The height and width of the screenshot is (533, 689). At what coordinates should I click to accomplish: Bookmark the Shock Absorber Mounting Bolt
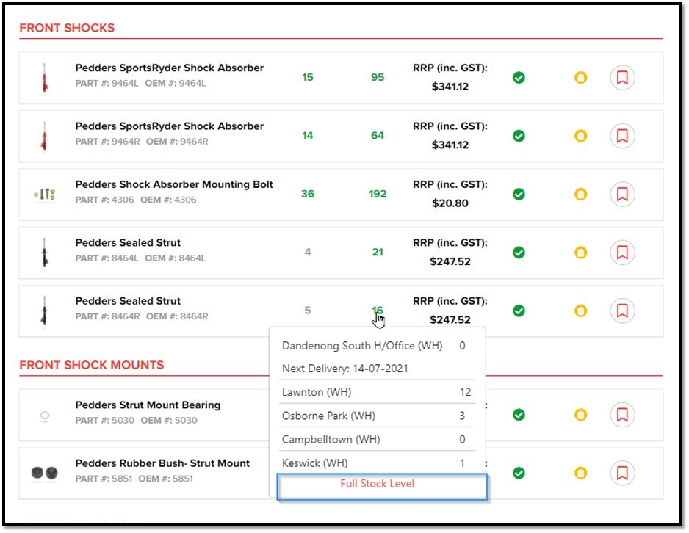point(621,194)
